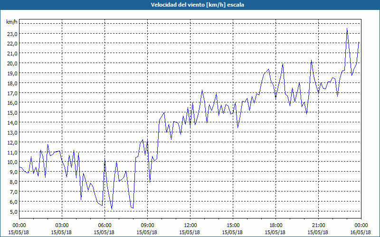Click the 20,0 value on the Y axis
The width and height of the screenshot is (380, 237).
click(12, 64)
